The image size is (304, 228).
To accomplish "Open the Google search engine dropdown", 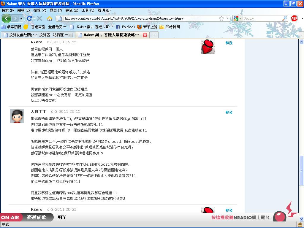I will coord(236,18).
